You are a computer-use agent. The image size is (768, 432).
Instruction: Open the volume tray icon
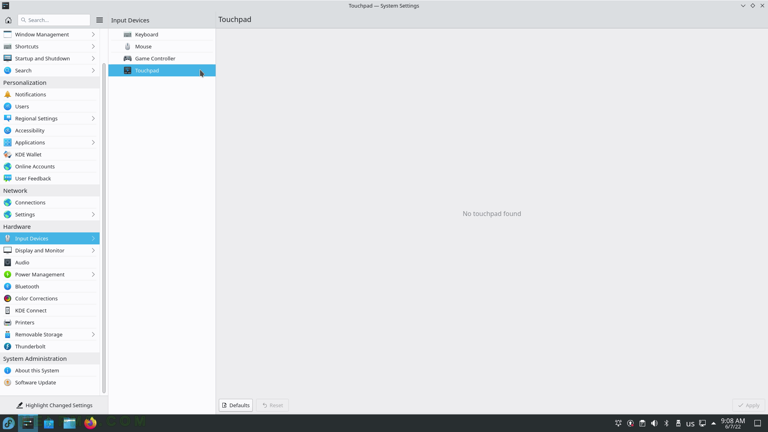coord(654,423)
